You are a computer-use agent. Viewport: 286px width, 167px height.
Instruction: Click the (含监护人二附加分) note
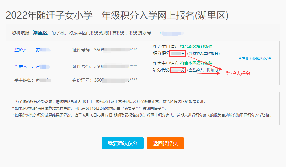[x=203, y=54]
